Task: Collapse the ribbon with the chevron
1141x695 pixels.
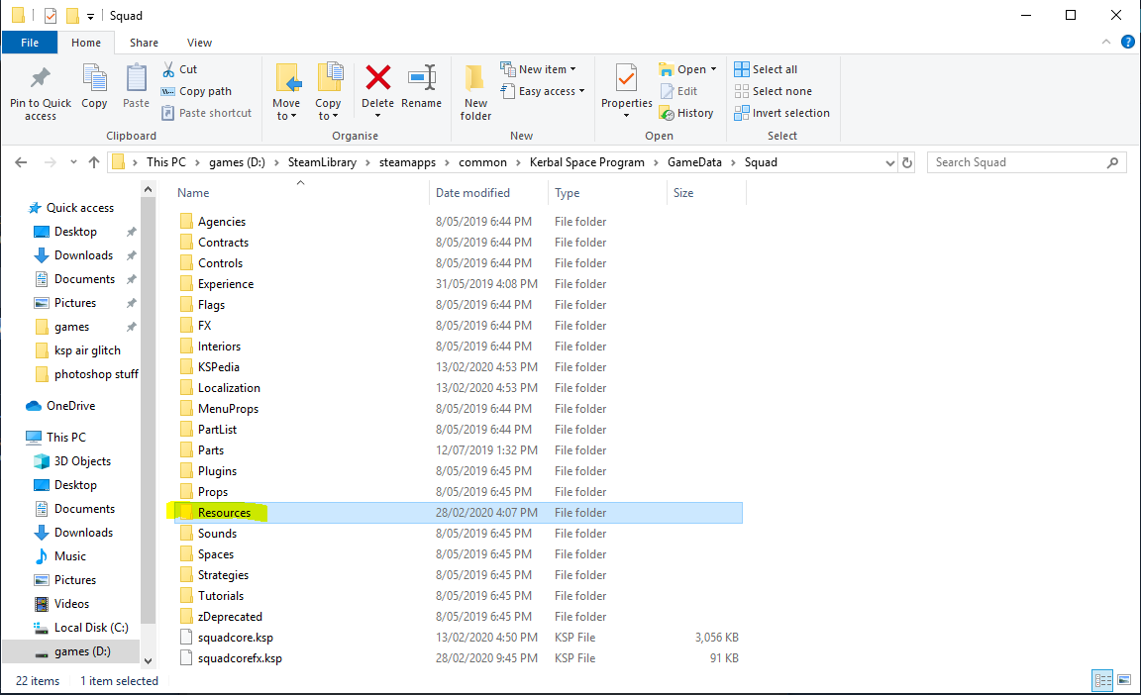Action: pyautogui.click(x=1106, y=43)
